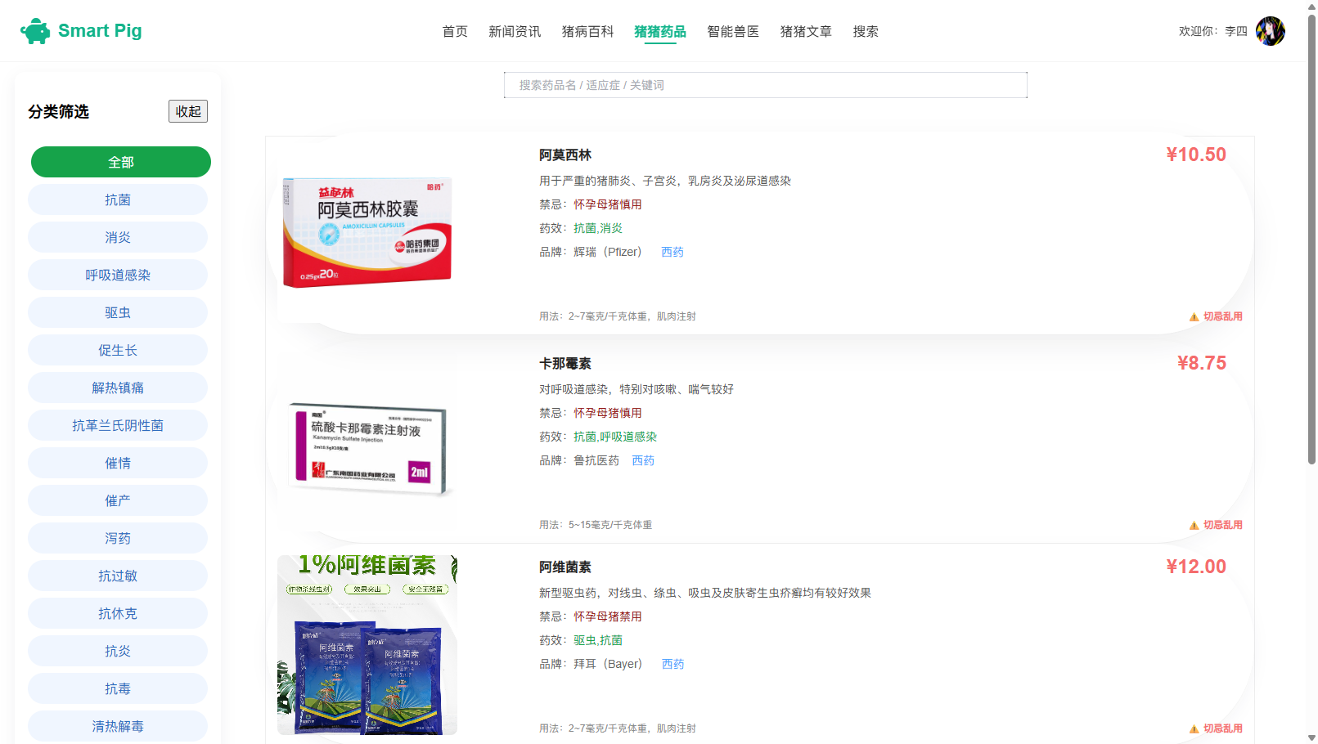Open the 猪病百科 nav item

(x=587, y=31)
